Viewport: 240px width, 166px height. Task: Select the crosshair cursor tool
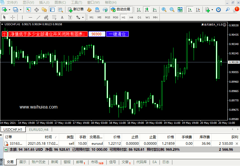click(x=13, y=17)
